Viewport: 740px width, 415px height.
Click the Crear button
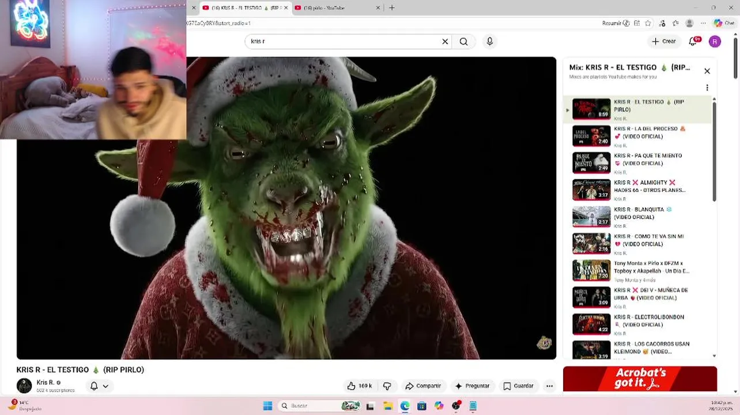[664, 41]
